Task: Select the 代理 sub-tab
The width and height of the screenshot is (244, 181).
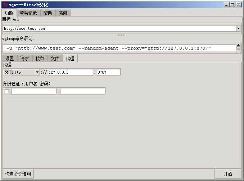Action: pyautogui.click(x=70, y=59)
